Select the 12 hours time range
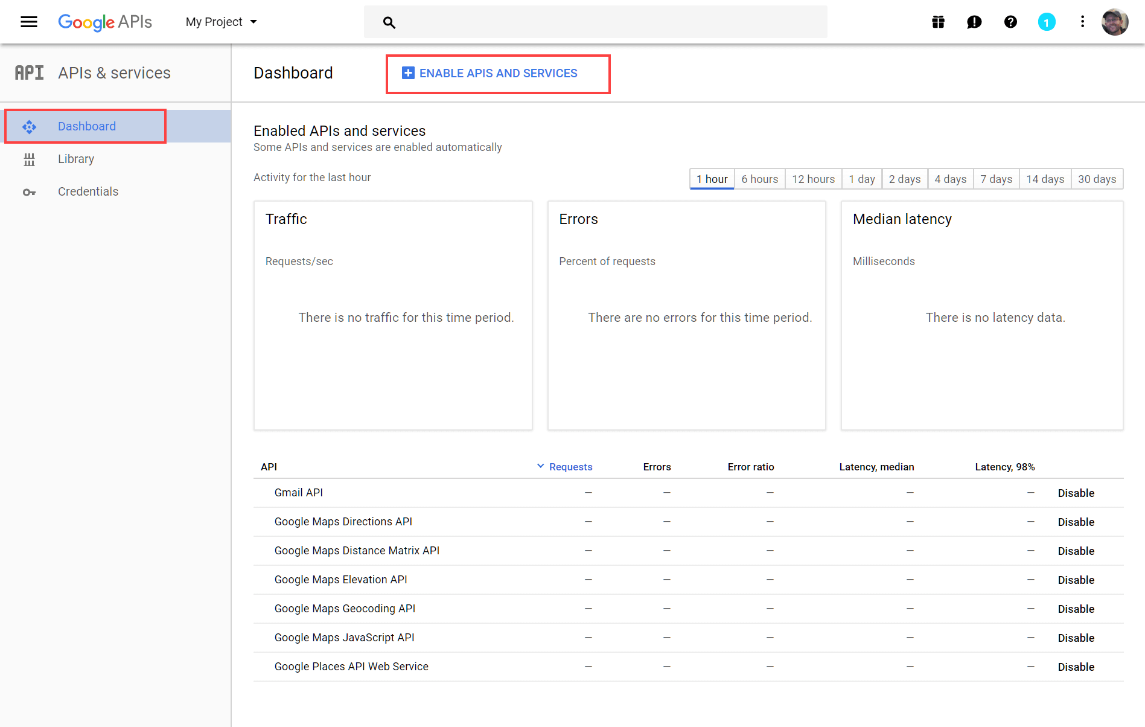Viewport: 1145px width, 727px height. pos(813,179)
